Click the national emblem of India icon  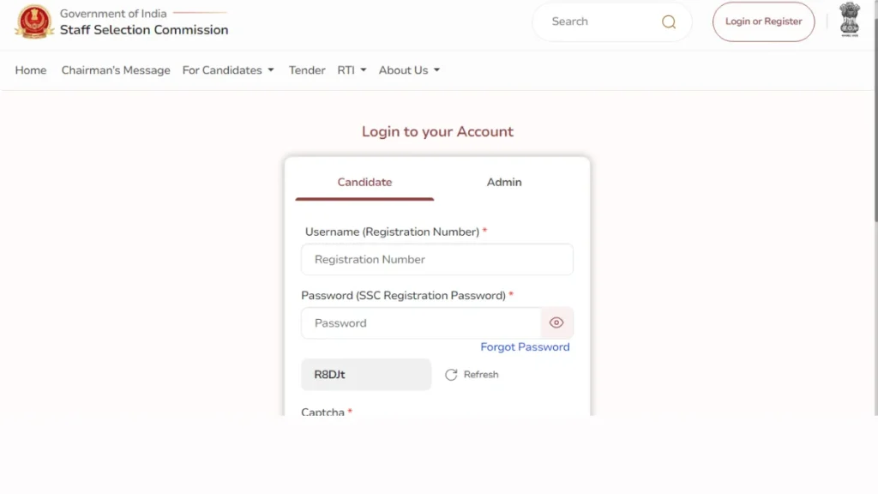point(849,20)
